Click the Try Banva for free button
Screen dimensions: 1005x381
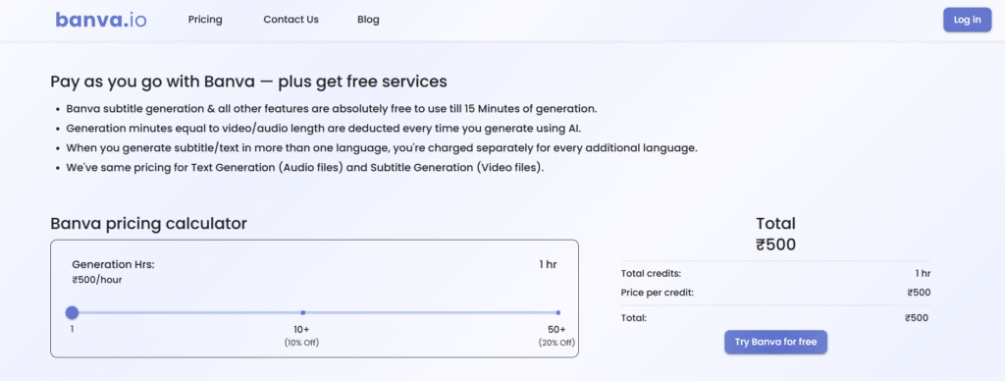(776, 342)
